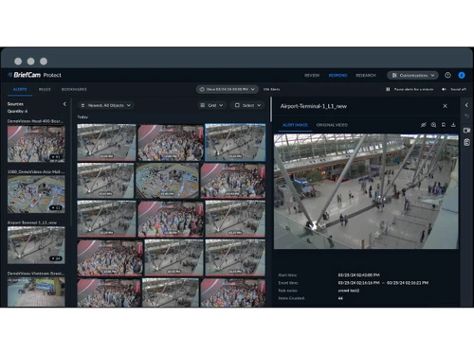Download the alert image

pyautogui.click(x=453, y=125)
